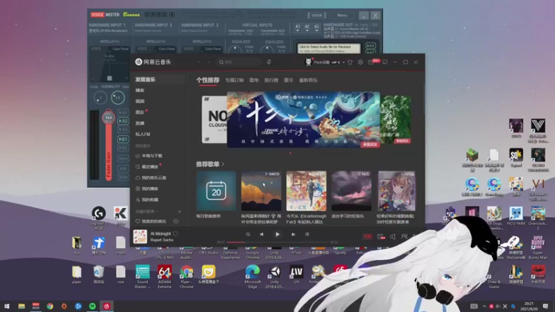
Task: Toggle A1 bus routing in Voicemeeter strip
Action: point(123,112)
